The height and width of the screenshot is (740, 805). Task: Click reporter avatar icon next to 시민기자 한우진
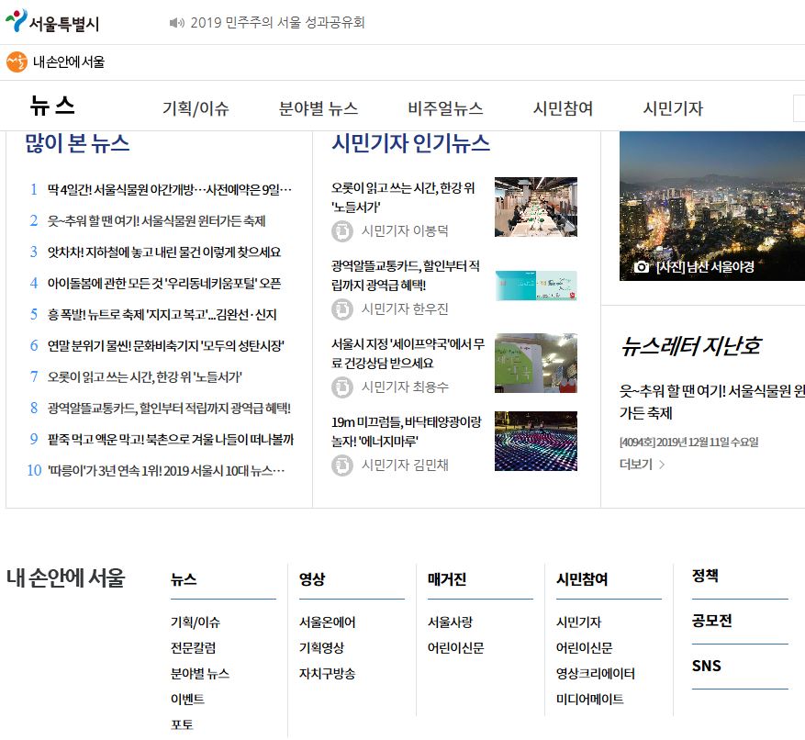pos(342,309)
